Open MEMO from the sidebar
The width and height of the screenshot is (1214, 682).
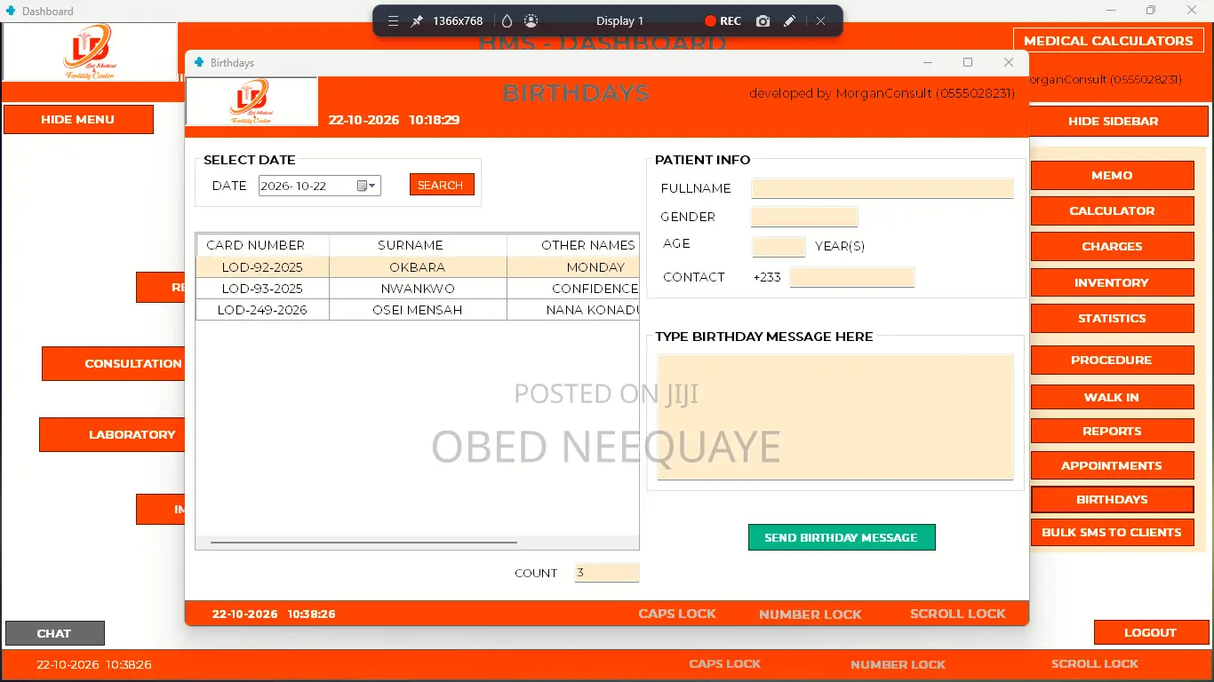click(1112, 175)
